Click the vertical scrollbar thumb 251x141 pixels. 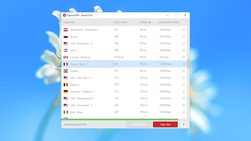point(188,64)
